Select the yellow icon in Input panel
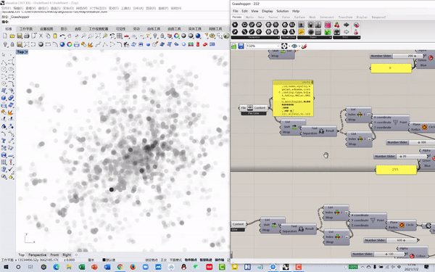Screen dimensions: 435x272 (x=302, y=32)
